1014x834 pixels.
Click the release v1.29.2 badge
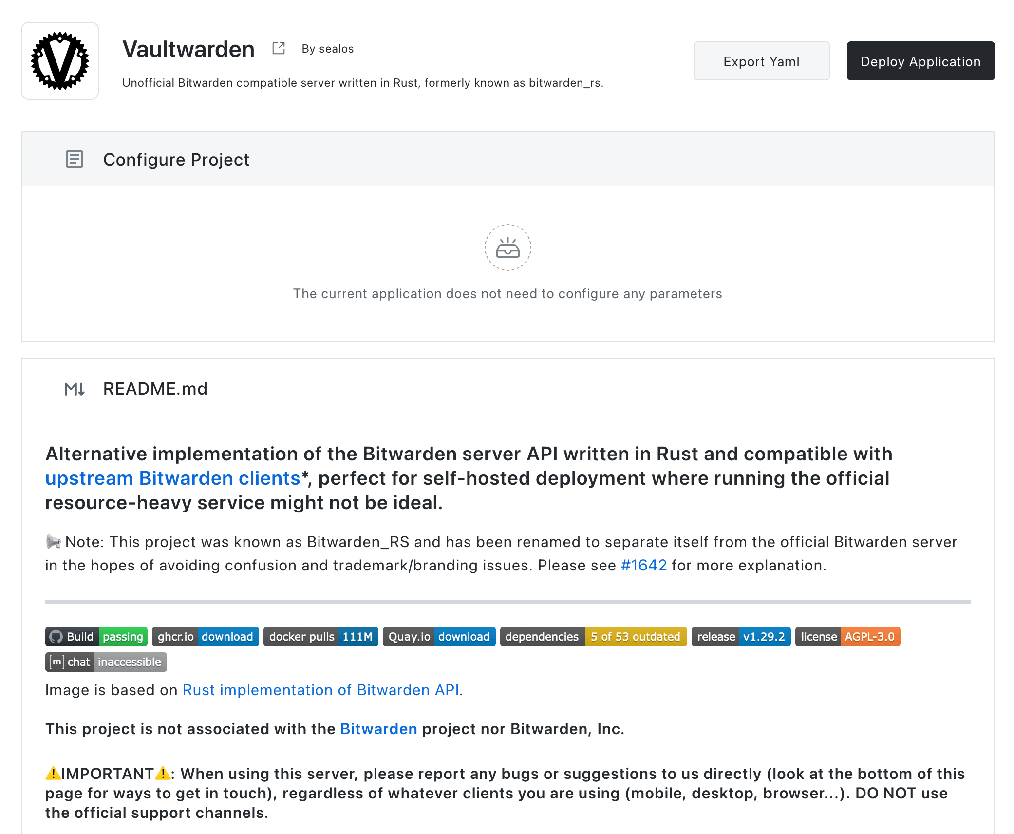(x=741, y=637)
